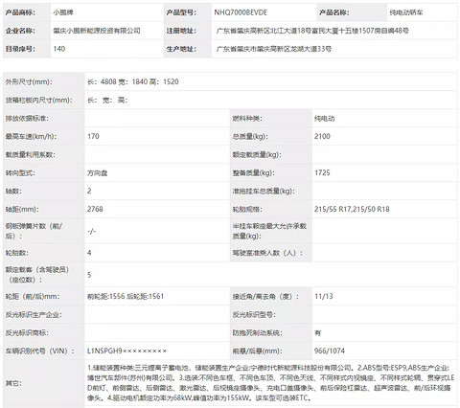Click the 防抱死制动系统 label
Screen dimensions: 460x408
[257, 333]
